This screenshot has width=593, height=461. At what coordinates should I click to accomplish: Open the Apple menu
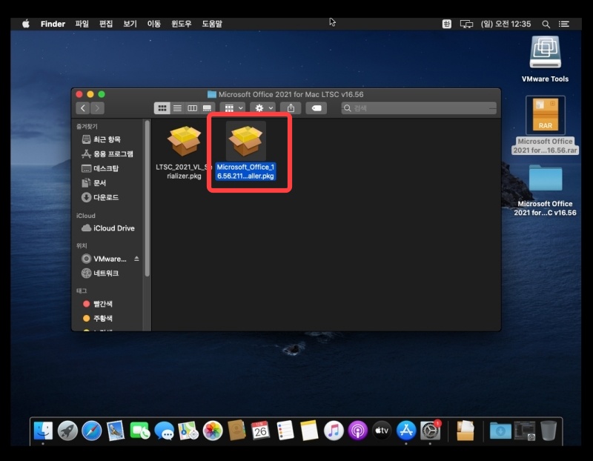(x=26, y=24)
